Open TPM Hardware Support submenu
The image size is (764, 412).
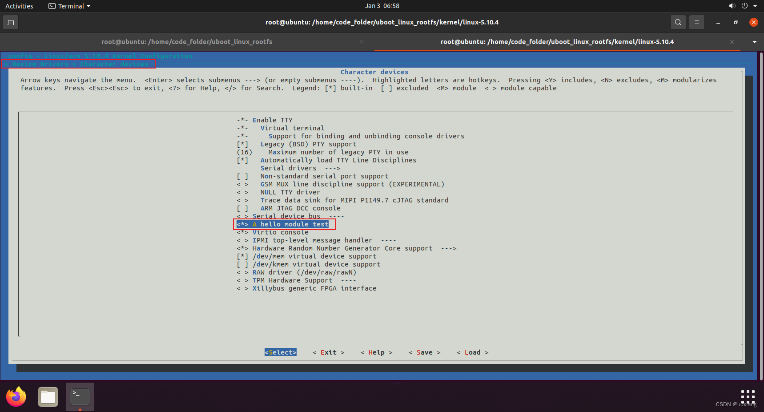(297, 280)
